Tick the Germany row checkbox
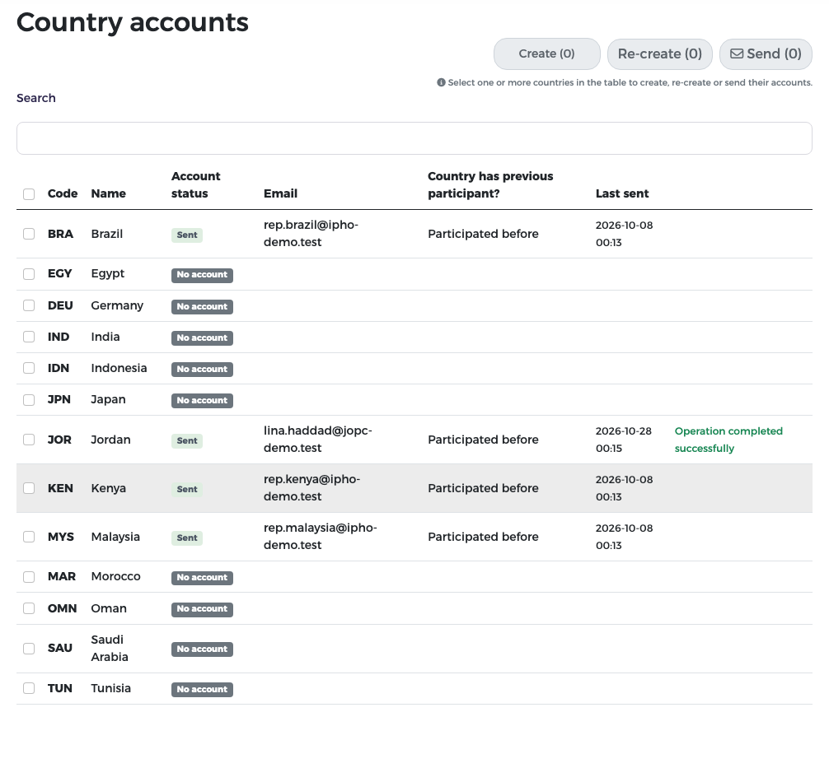829x768 pixels. tap(29, 306)
